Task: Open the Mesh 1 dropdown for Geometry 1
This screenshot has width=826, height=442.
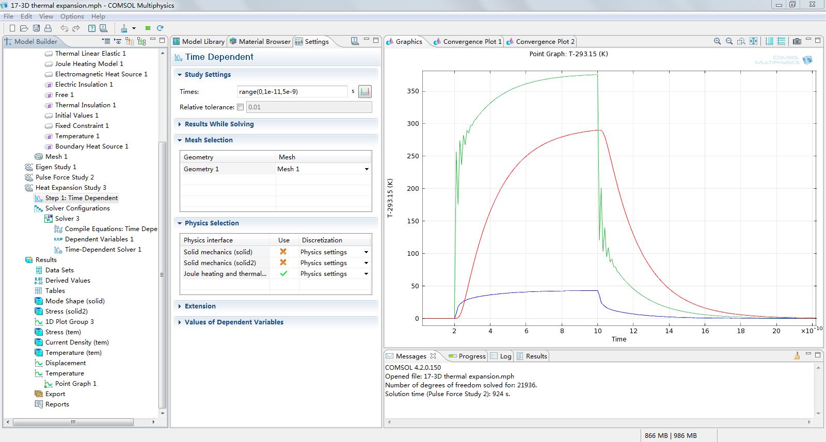Action: (x=367, y=169)
